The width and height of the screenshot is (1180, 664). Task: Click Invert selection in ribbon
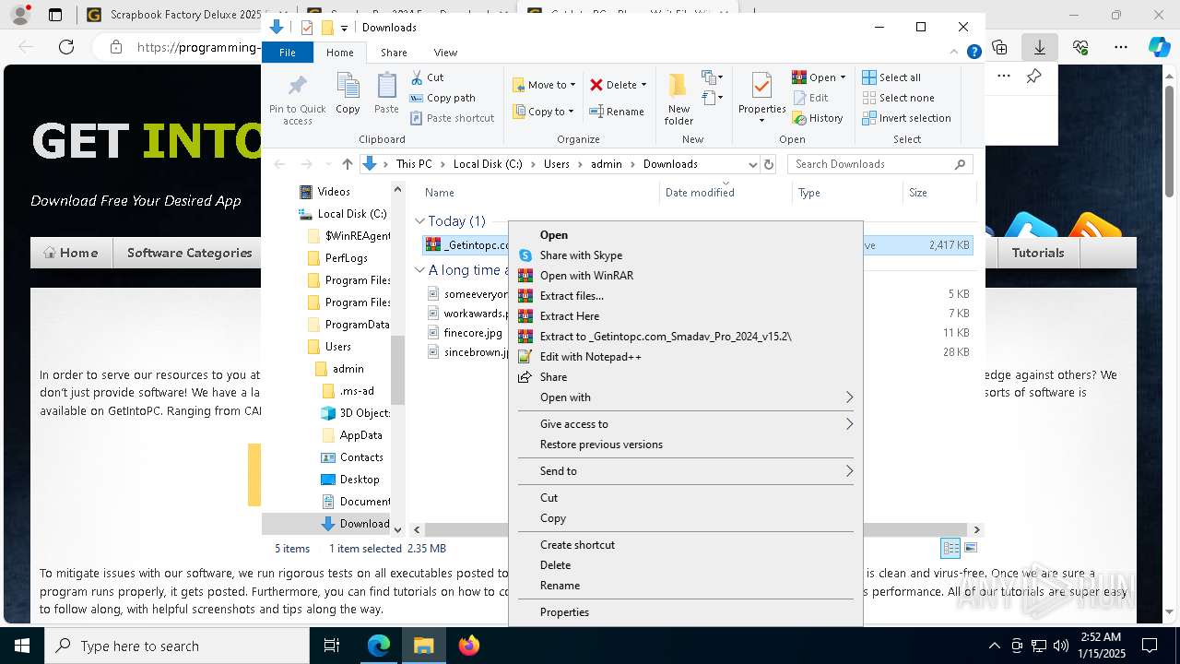906,118
